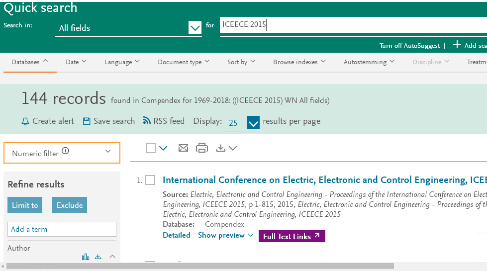Viewport: 487px width, 271px height.
Task: Open the Author facet bar chart icon
Action: [86, 257]
